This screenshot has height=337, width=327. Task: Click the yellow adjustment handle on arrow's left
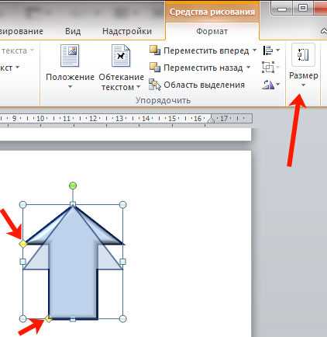click(22, 244)
